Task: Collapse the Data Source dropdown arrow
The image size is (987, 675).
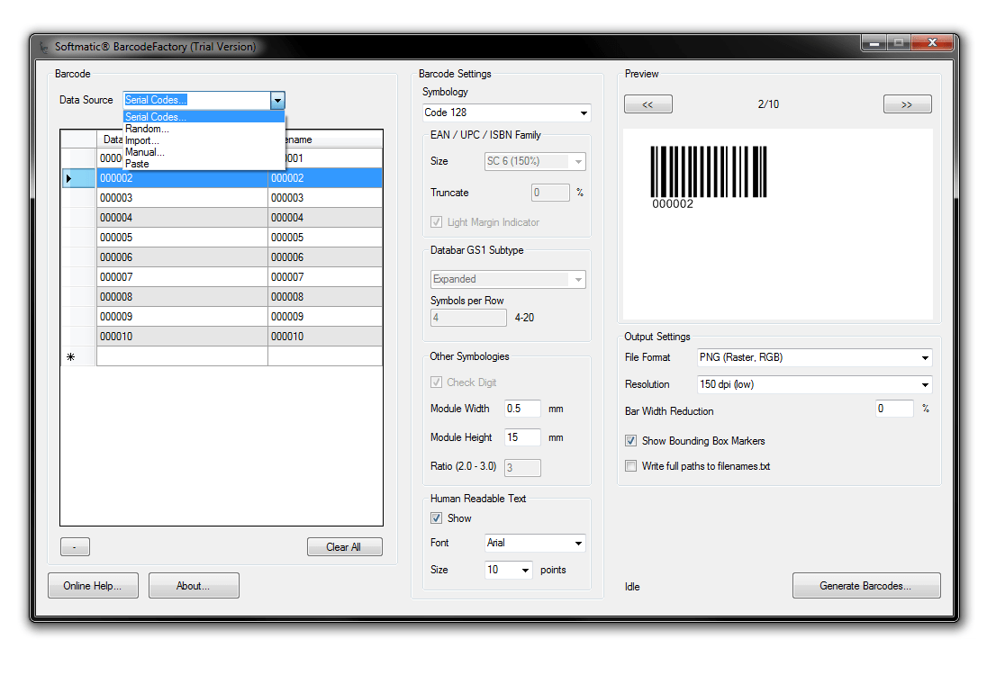Action: (277, 100)
